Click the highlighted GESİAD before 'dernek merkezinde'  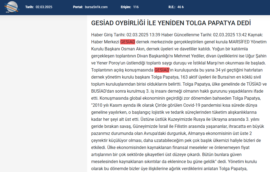coord(128,42)
